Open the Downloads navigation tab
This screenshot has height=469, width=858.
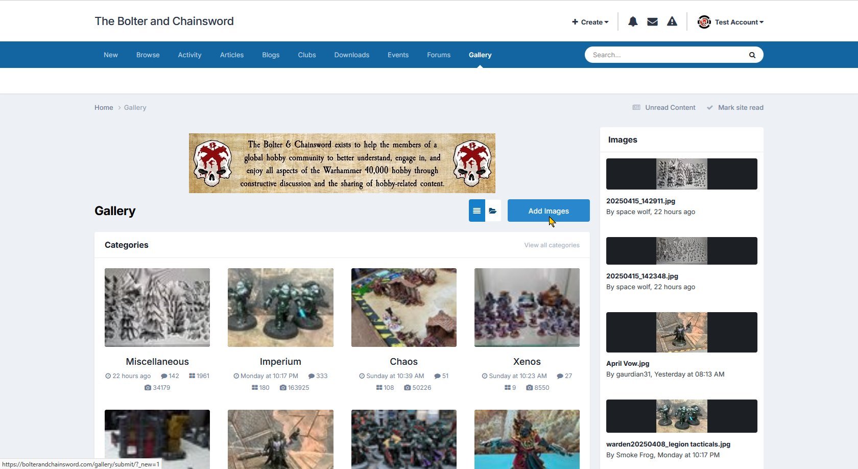pos(351,55)
